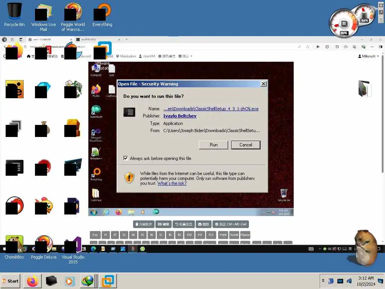Open the Notepad++ shortcut on the VM desktop
This screenshot has height=289, width=385.
point(96,154)
